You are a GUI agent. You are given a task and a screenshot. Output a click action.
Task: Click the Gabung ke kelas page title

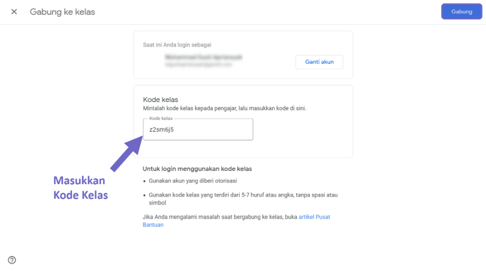pos(62,12)
